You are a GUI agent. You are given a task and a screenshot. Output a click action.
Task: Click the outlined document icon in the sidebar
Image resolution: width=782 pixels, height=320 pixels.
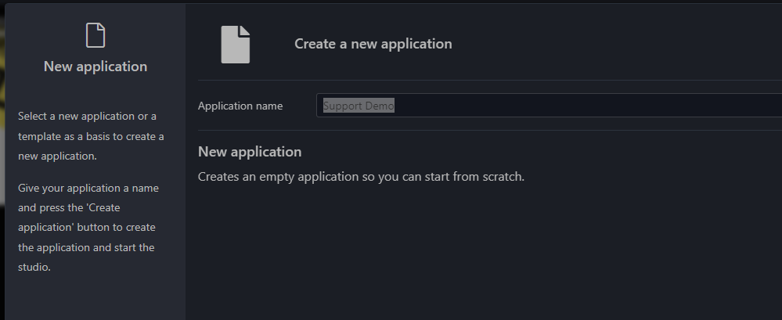click(x=95, y=35)
